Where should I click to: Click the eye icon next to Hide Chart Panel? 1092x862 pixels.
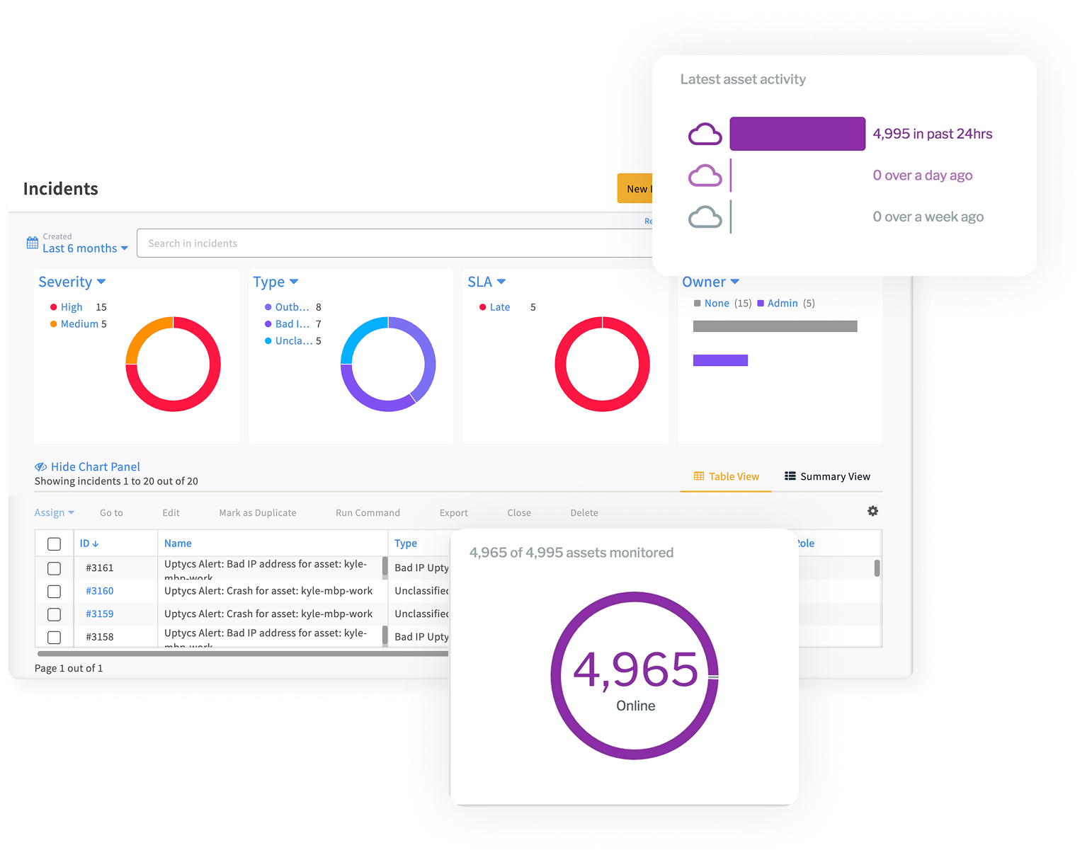(x=41, y=467)
